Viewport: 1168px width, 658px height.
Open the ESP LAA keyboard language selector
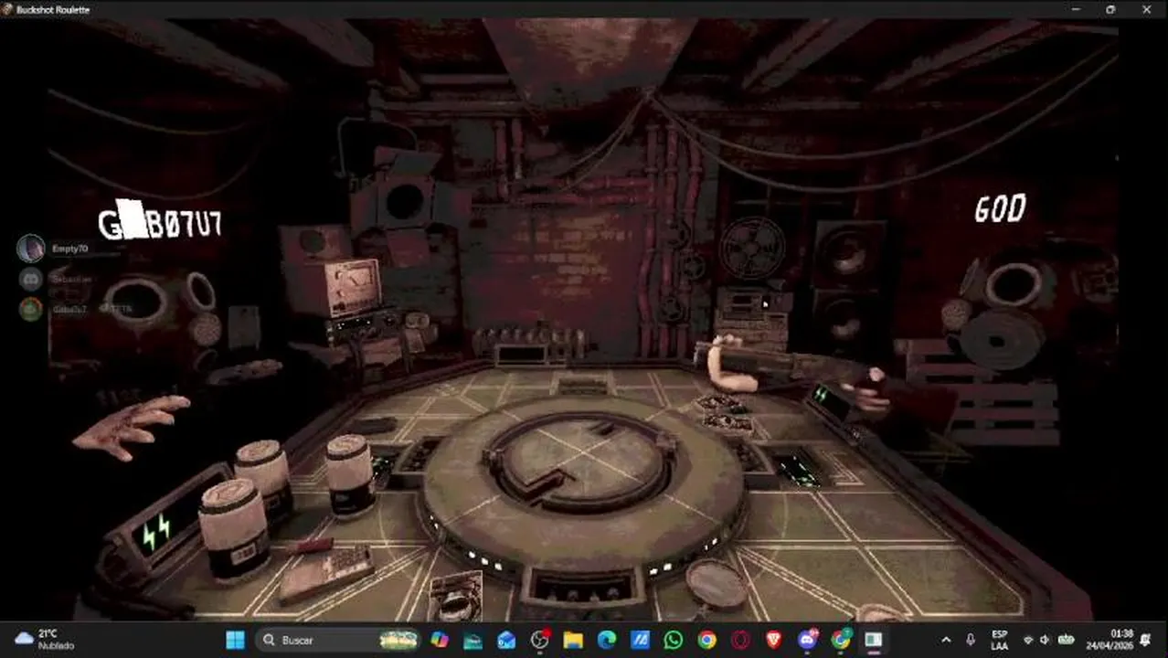(1000, 640)
